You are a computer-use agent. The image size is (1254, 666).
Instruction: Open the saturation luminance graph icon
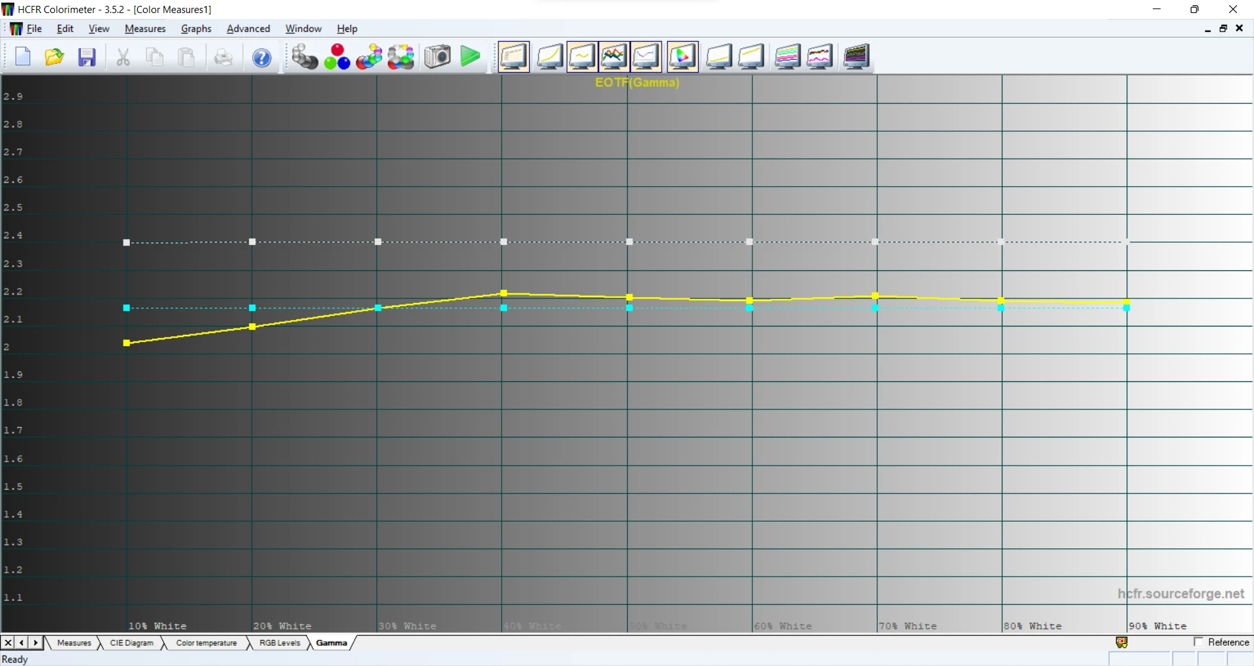coord(820,57)
